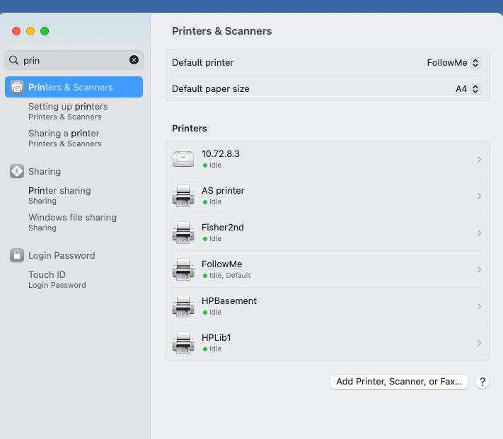Click the AS printer icon
The width and height of the screenshot is (503, 439).
[x=183, y=196]
